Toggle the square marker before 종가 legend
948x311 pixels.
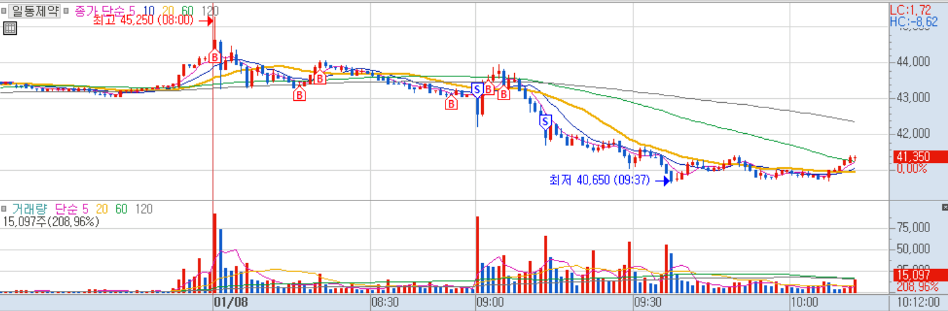67,10
